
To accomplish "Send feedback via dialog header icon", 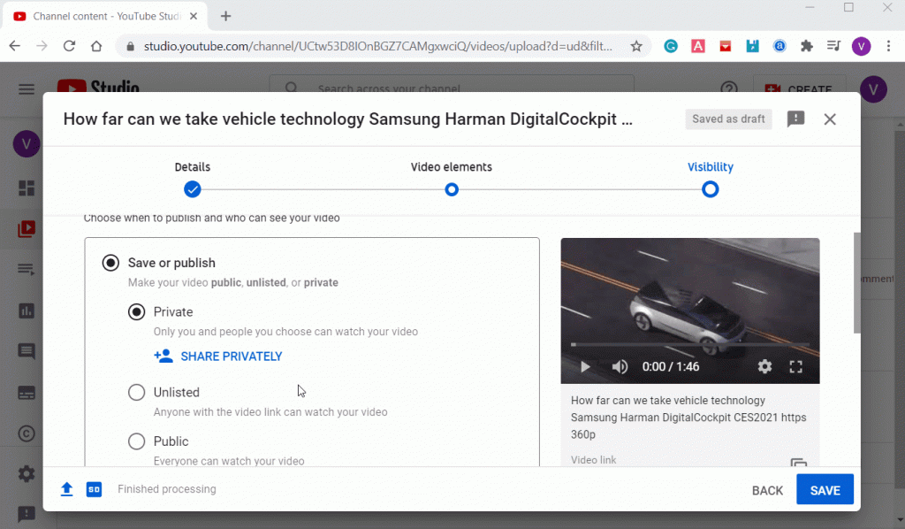I will (x=796, y=119).
